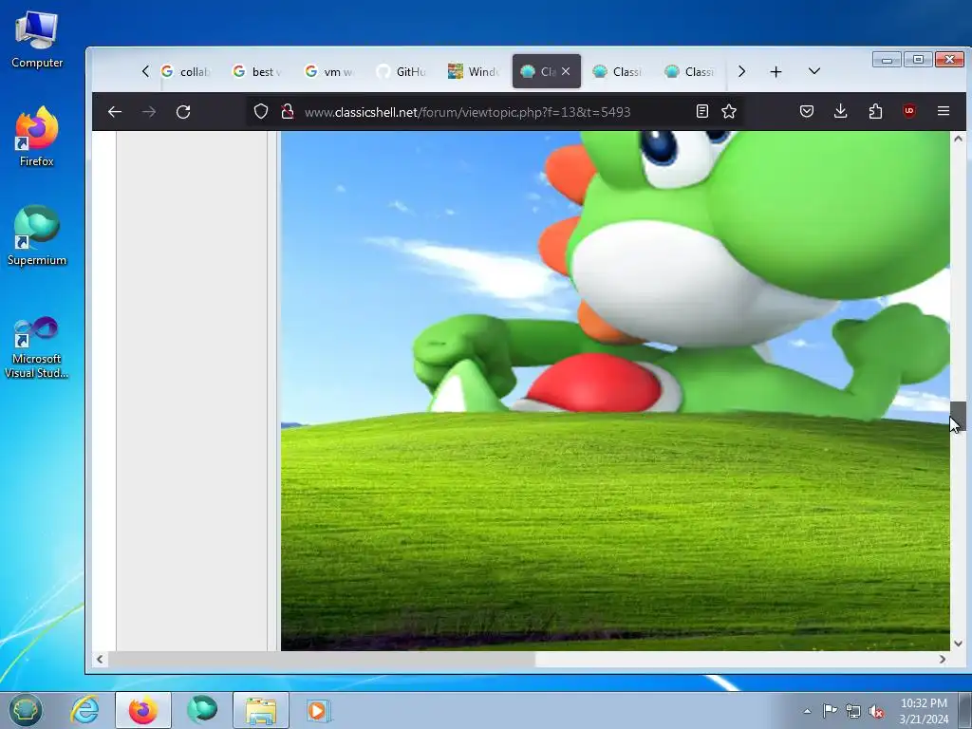Close the active Classic Shell tab

pos(566,72)
